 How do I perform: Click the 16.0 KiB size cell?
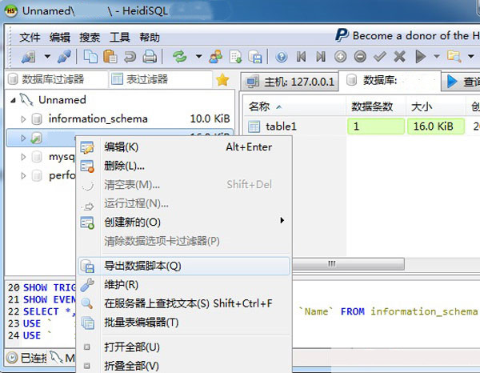[x=436, y=126]
